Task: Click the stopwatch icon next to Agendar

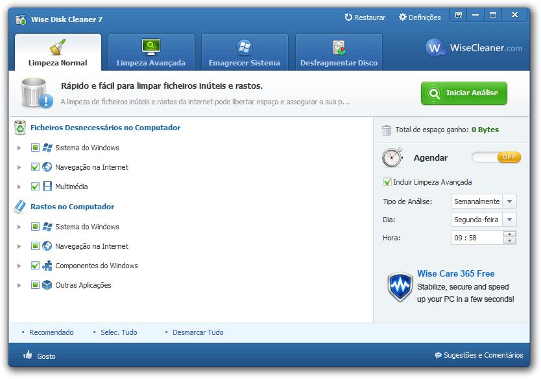Action: (392, 157)
